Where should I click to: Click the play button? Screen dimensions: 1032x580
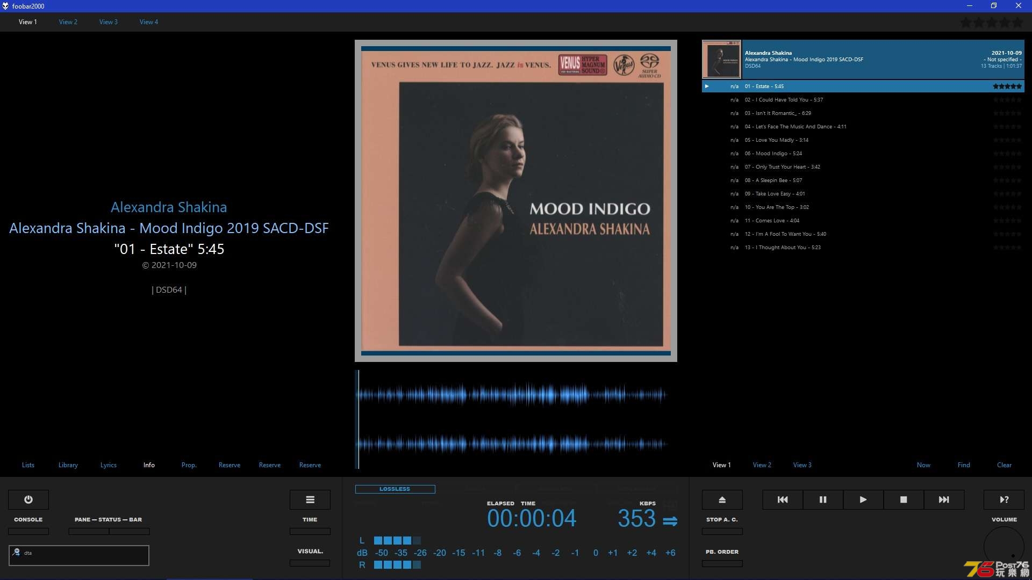point(863,499)
